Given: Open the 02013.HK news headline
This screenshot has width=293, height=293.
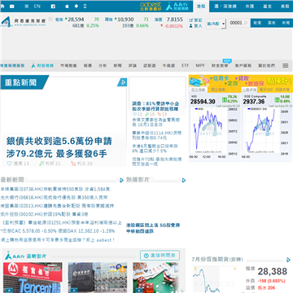Looking at the screenshot, I should click(x=57, y=206).
